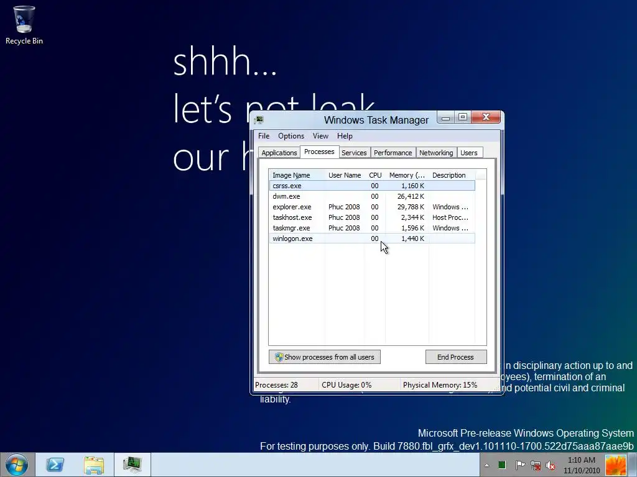
Task: Select the winlogon.exe process row
Action: point(372,238)
